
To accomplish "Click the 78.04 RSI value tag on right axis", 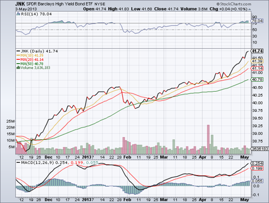I will (x=257, y=21).
